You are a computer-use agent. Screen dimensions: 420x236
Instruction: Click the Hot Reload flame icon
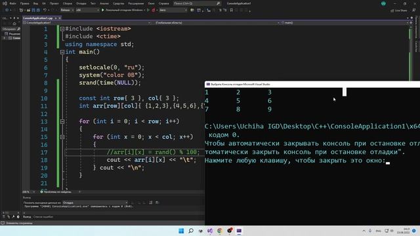[x=154, y=10]
